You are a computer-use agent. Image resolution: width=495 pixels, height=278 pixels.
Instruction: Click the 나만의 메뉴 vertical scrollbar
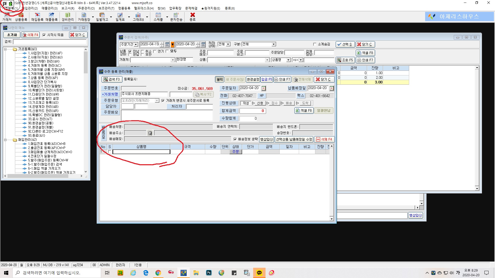86,110
